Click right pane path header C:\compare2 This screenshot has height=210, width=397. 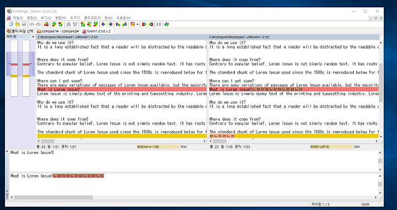pyautogui.click(x=294, y=37)
